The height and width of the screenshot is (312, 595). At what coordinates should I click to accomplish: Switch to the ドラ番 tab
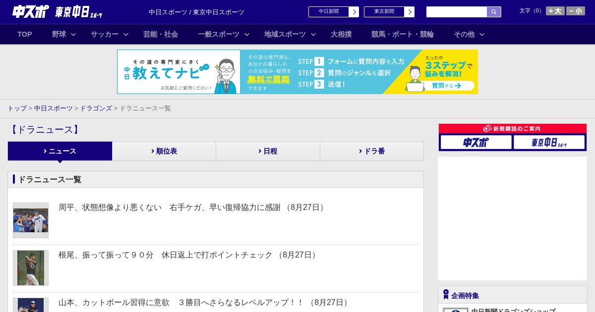(x=372, y=151)
